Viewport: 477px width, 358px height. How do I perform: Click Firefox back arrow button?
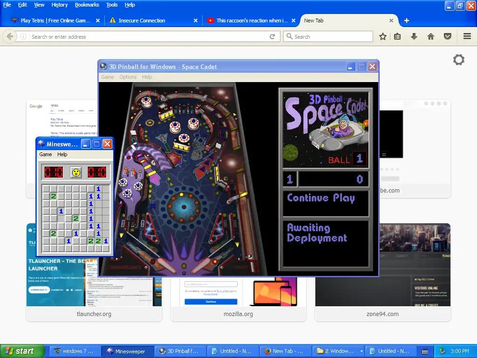click(10, 36)
